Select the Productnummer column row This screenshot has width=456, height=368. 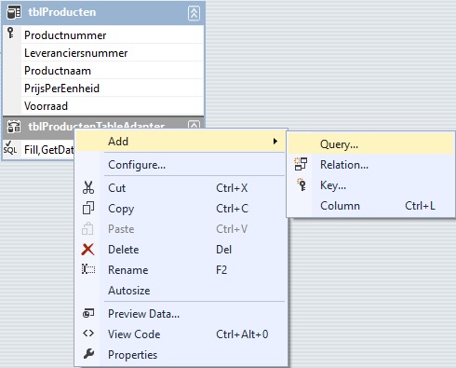(103, 34)
